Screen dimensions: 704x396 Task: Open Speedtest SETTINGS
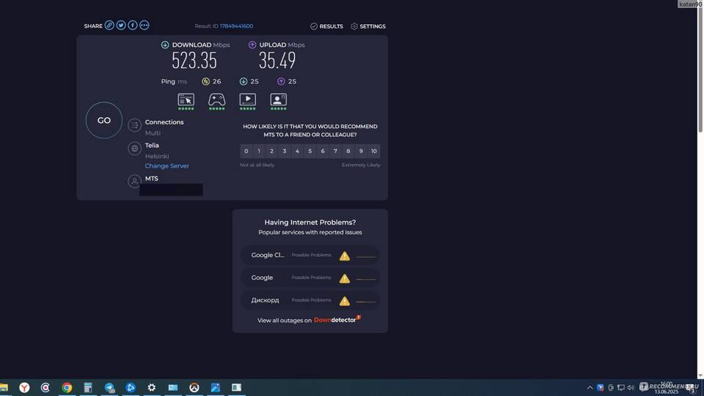[x=368, y=26]
